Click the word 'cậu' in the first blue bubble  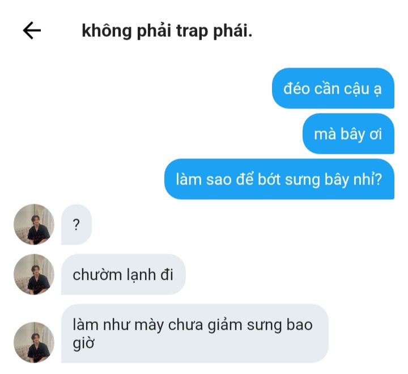[356, 89]
